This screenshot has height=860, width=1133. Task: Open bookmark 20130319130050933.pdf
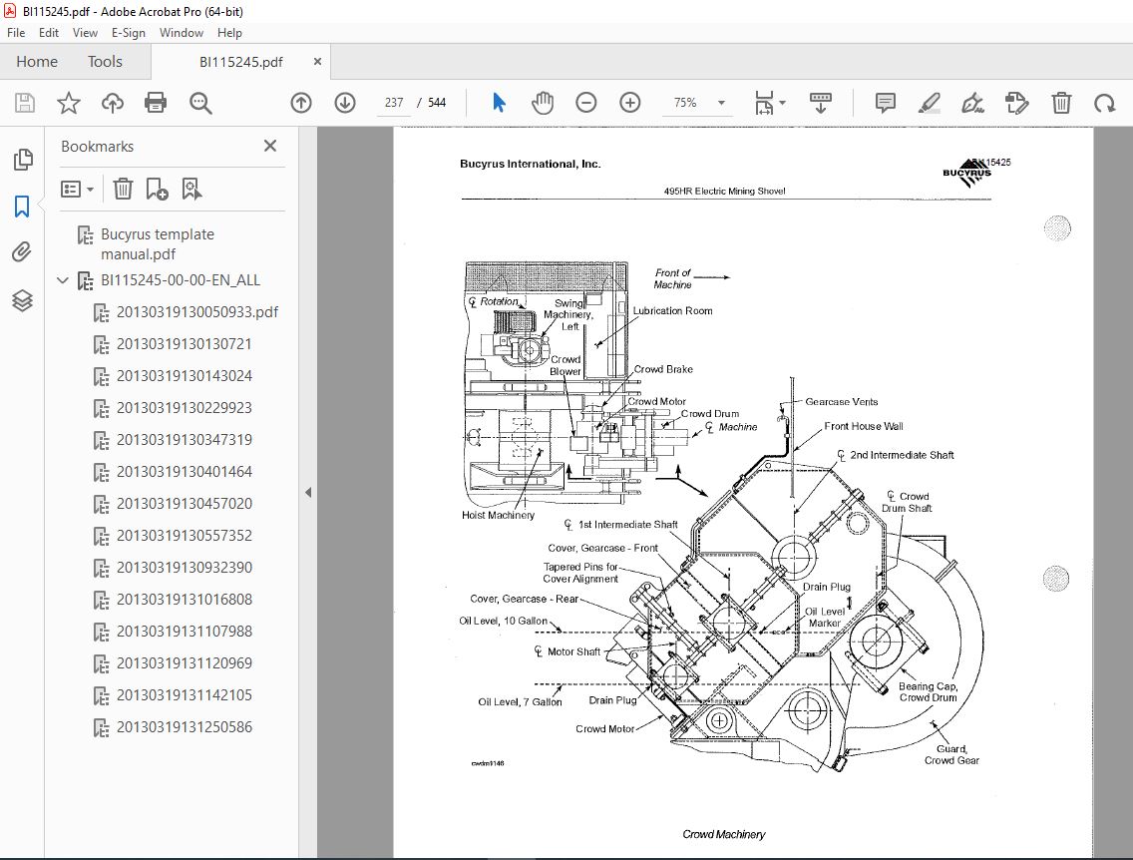(197, 312)
